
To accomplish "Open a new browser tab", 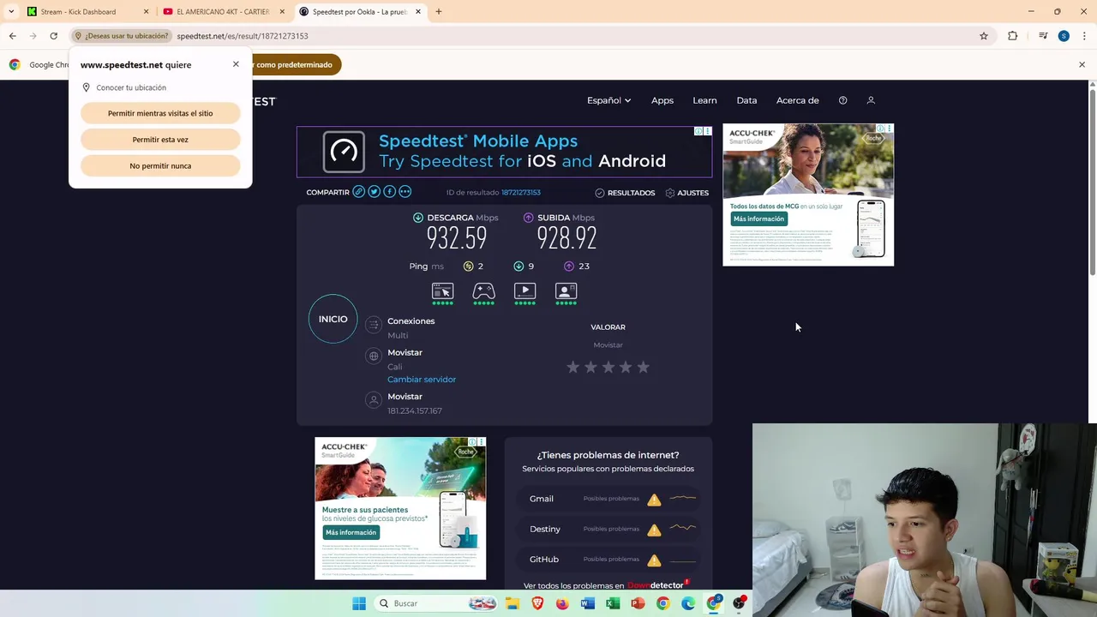I will click(439, 12).
